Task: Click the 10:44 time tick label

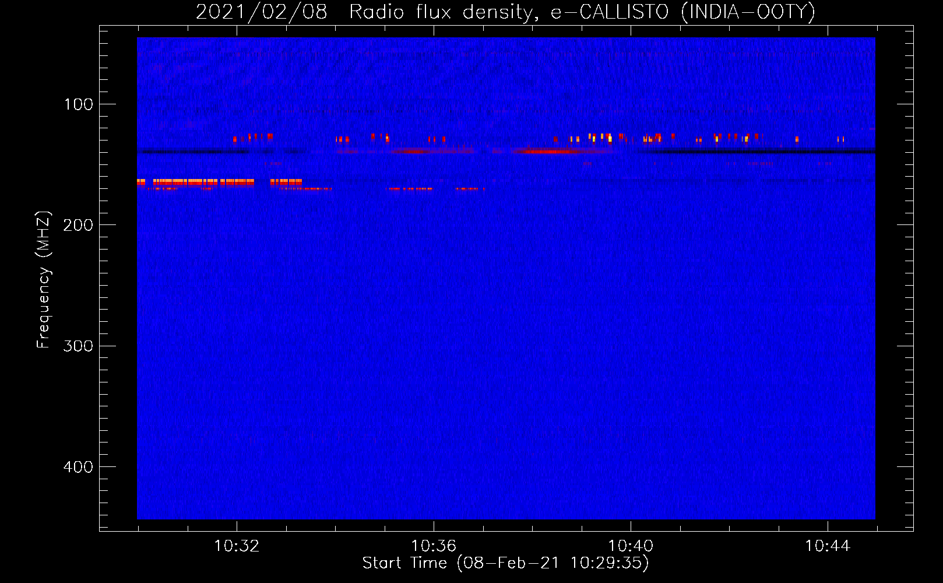Action: (x=828, y=546)
